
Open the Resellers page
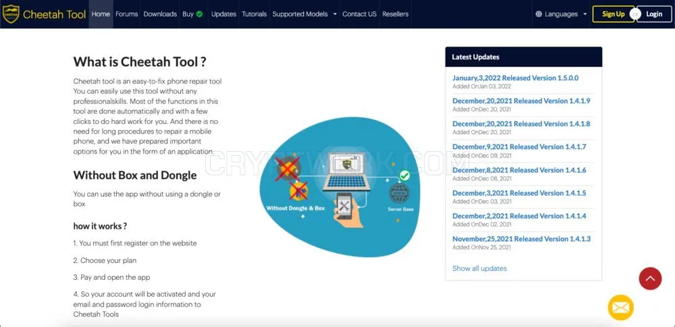pyautogui.click(x=395, y=13)
